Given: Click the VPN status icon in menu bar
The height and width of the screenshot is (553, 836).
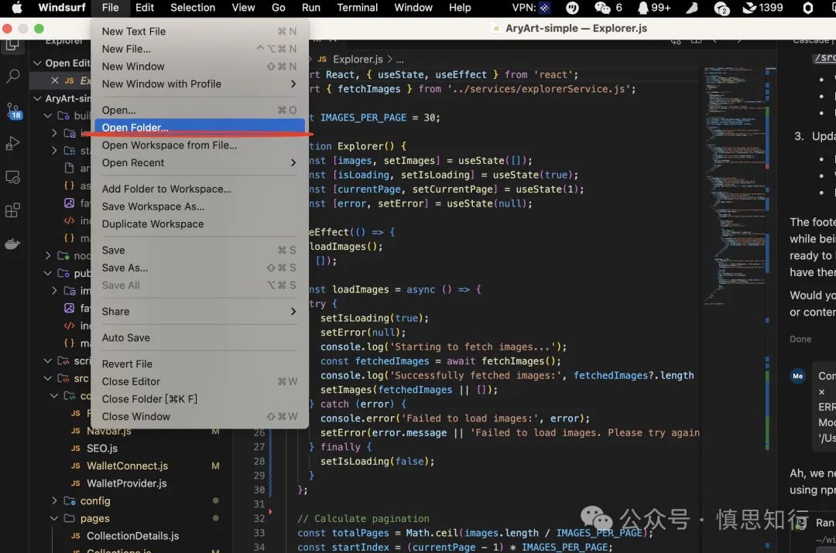Looking at the screenshot, I should point(544,8).
